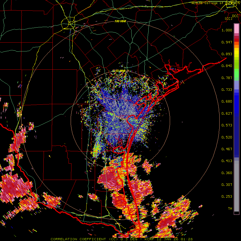241x241 pixels.
Task: Click the 0.467 legend value
Action: 227,149
